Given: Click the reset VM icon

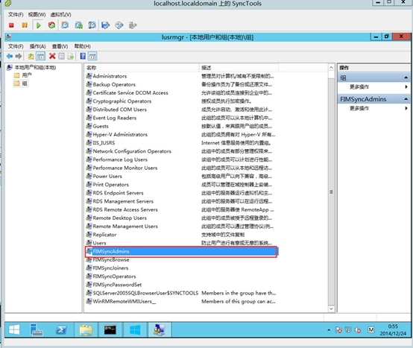Looking at the screenshot, I should click(51, 25).
